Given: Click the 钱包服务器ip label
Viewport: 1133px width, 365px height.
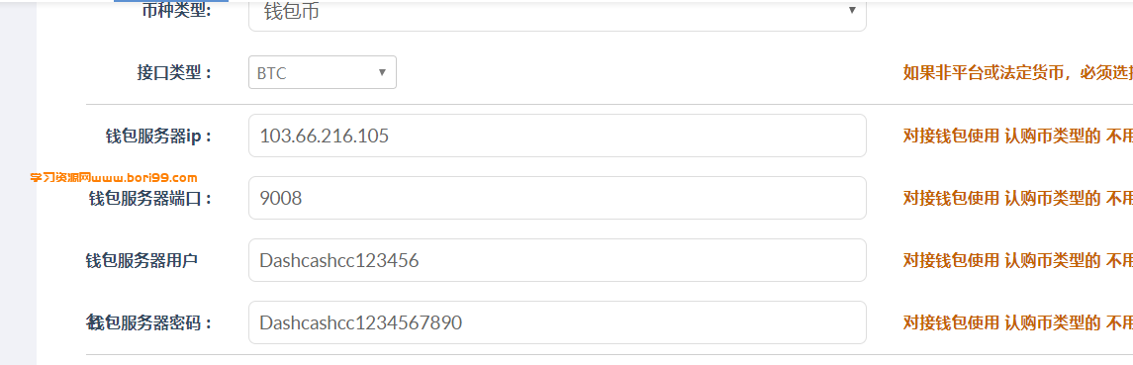Looking at the screenshot, I should [x=159, y=136].
